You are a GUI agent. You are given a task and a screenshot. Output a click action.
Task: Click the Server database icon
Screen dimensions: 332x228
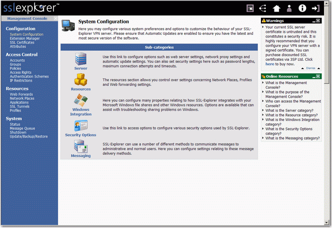(81, 59)
